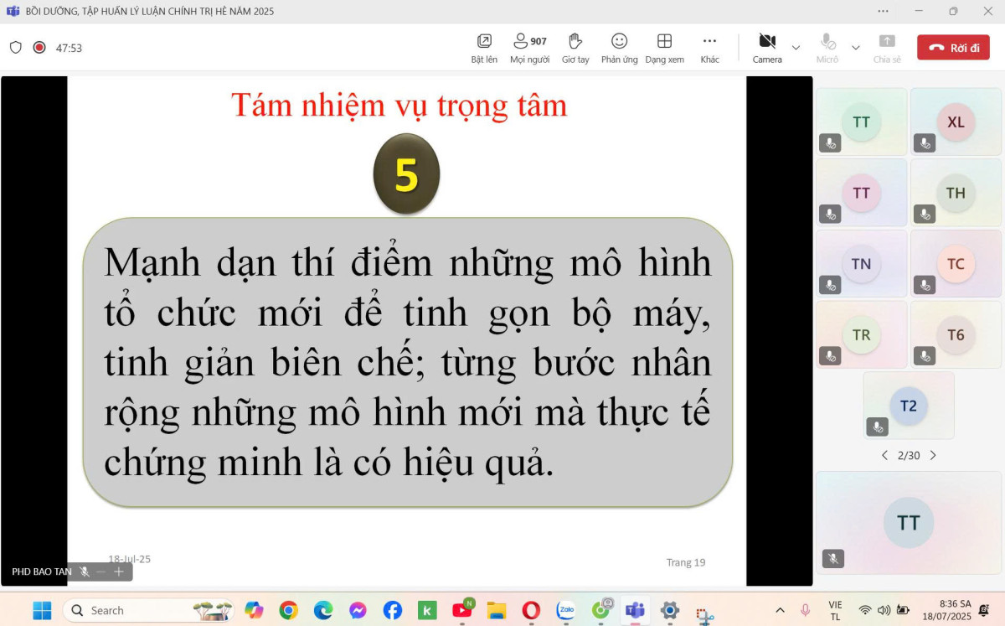Screen dimensions: 1005x626
Task: Leave the meeting with Rời đi
Action: pyautogui.click(x=953, y=48)
